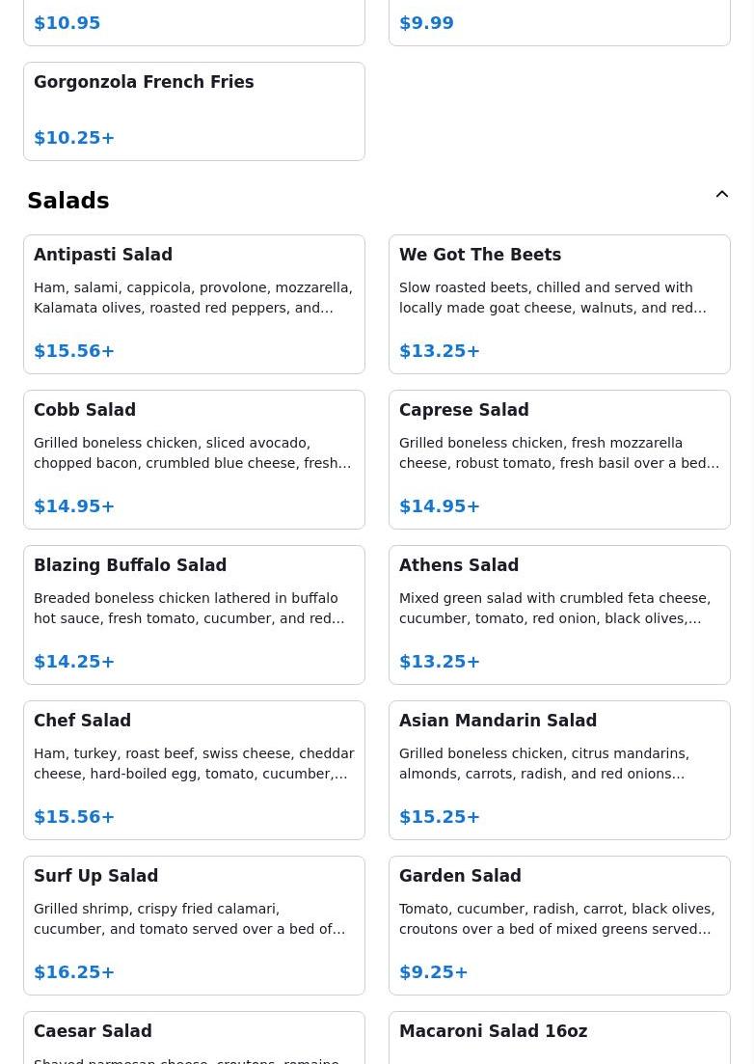The image size is (754, 1064).
Task: Click the $10.25+ Gorgonzola fries price
Action: [74, 137]
